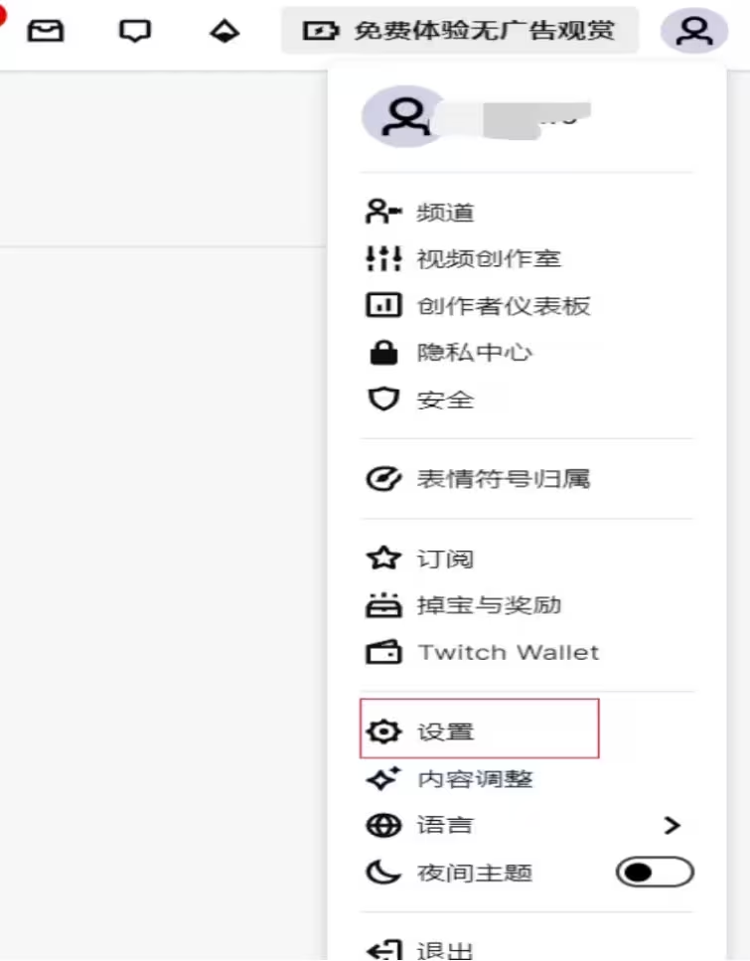Click the ad-free trial button 免费体验无广告观赏
The image size is (750, 961).
click(x=460, y=30)
